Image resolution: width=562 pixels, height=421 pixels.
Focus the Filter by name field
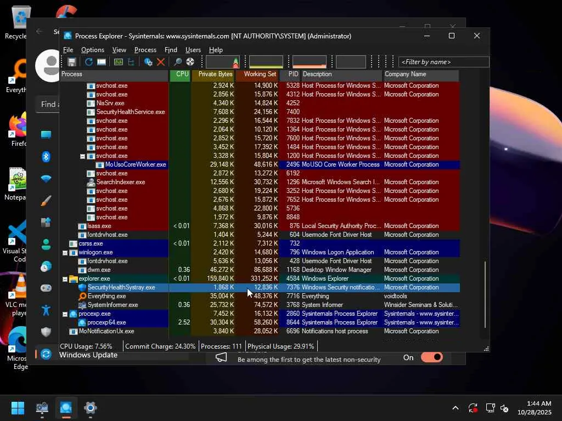point(443,62)
